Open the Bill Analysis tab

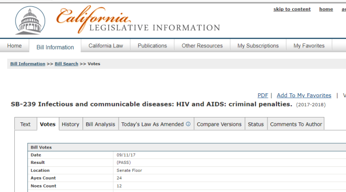coord(100,124)
